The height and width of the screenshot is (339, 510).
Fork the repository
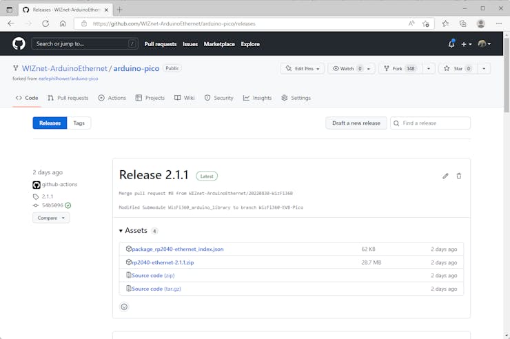click(x=400, y=69)
